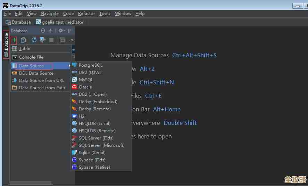
Task: Toggle the 1: Database side tool window
Action: tap(6, 45)
